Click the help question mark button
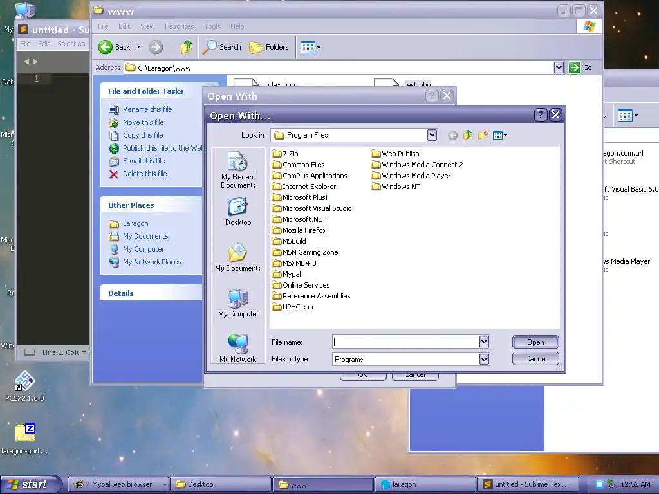659x494 pixels. click(541, 115)
